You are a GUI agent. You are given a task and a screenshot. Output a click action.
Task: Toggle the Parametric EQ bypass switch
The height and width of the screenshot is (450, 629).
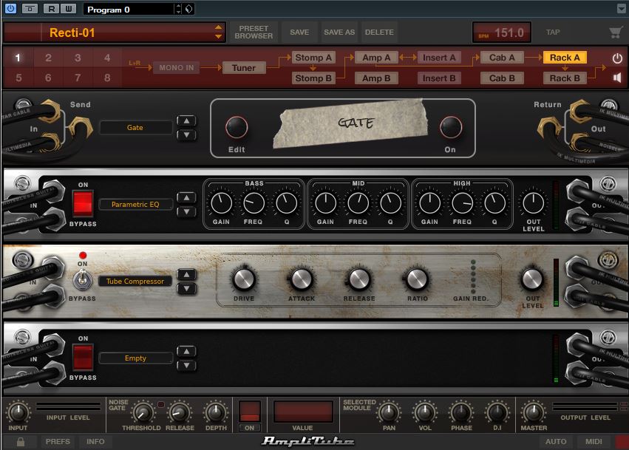(x=82, y=203)
